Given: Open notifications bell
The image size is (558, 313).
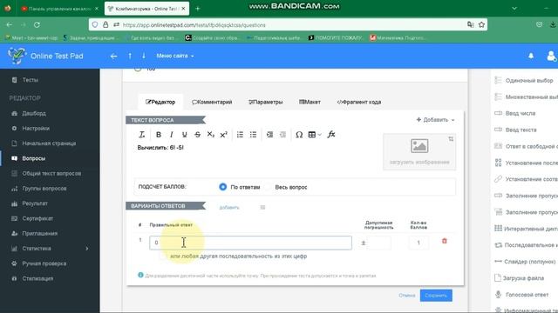Looking at the screenshot, I should 531,56.
